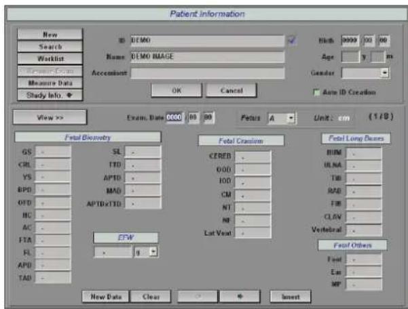408x309 pixels.
Task: Focus the ID input field
Action: [207, 41]
